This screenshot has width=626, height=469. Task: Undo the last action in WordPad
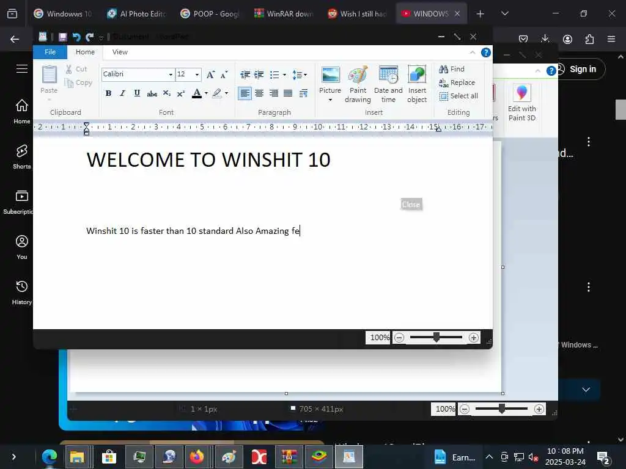pos(76,37)
